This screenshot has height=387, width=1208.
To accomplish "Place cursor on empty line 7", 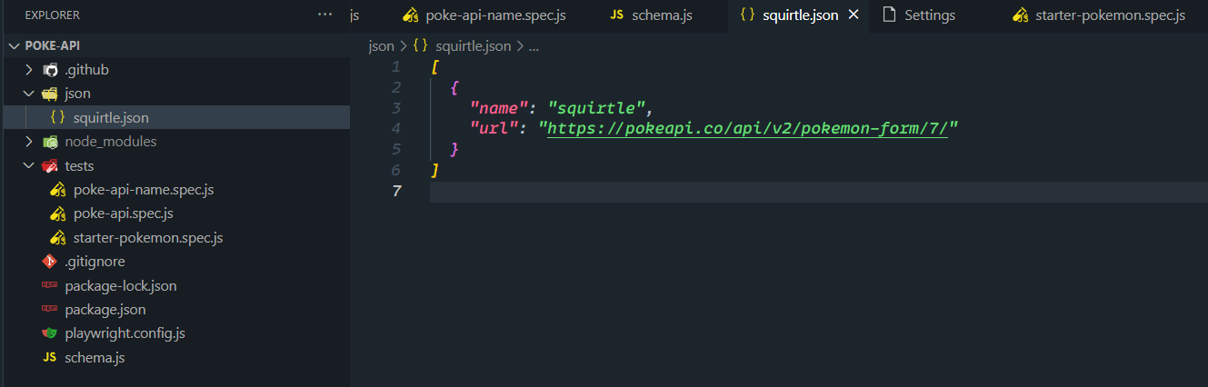I will 818,191.
